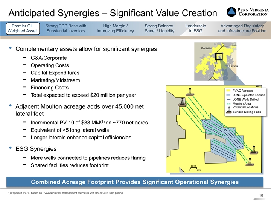Click the Penn Virginia Corporation logo
The width and height of the screenshot is (271, 203).
pyautogui.click(x=248, y=12)
